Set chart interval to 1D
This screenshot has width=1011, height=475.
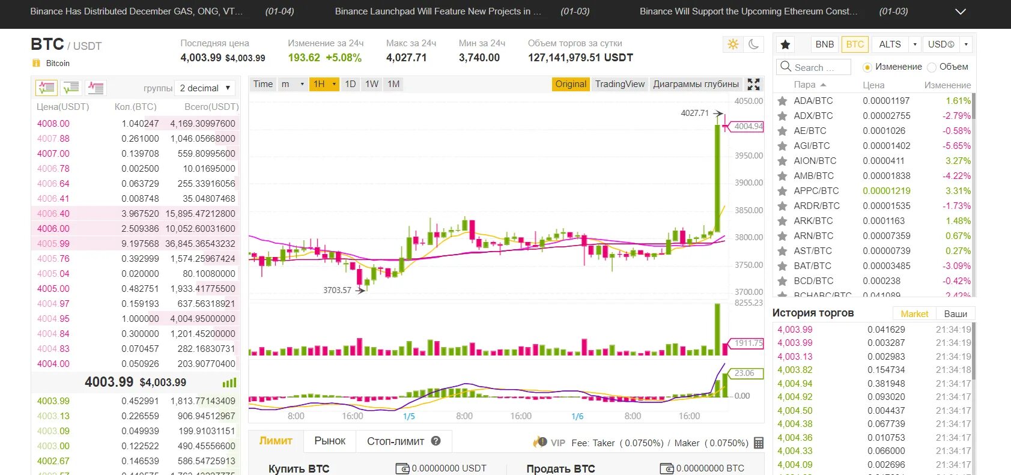350,84
